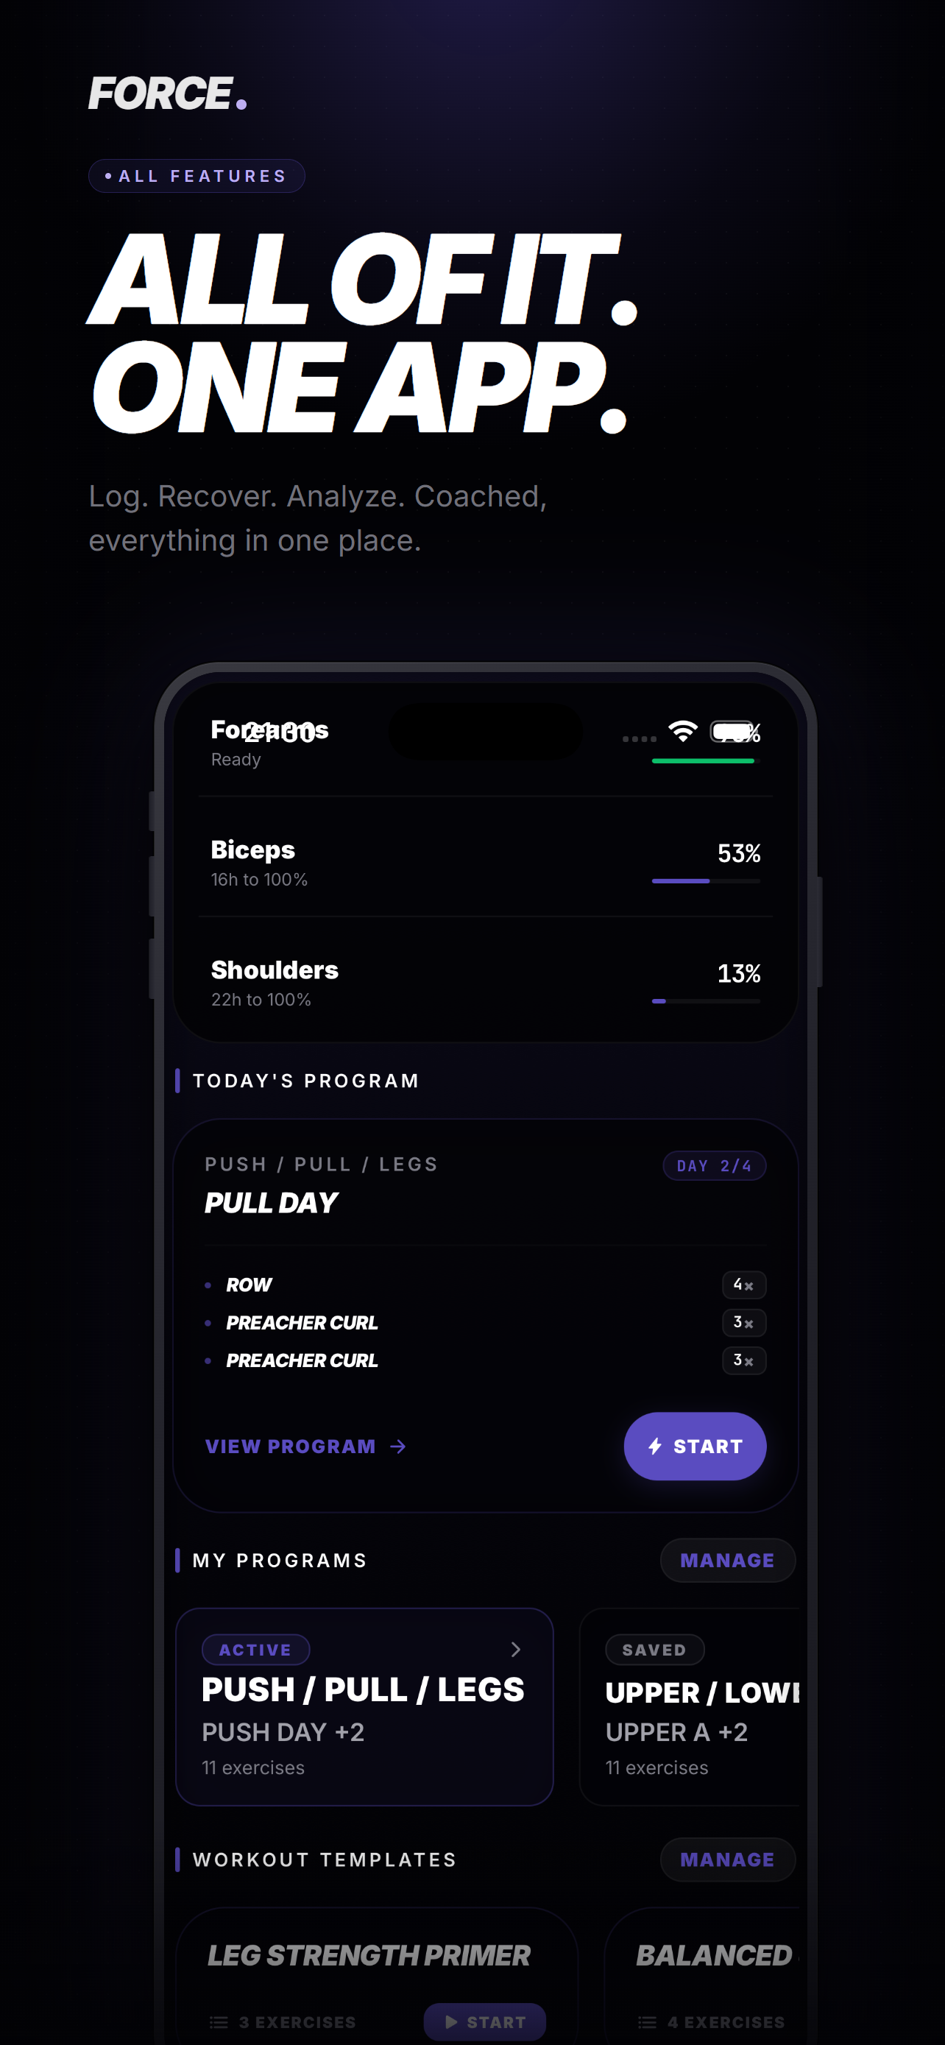
Task: Click MANAGE beside Workout Templates
Action: (x=728, y=1859)
